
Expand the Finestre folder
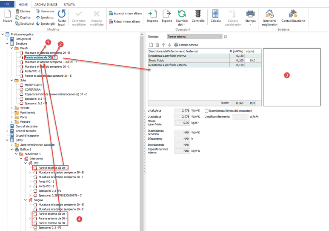11,122
